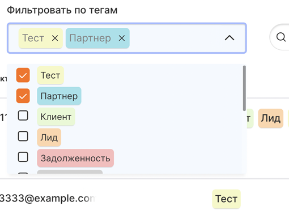Check the Клиент checkbox
Image resolution: width=289 pixels, height=223 pixels.
(x=23, y=115)
